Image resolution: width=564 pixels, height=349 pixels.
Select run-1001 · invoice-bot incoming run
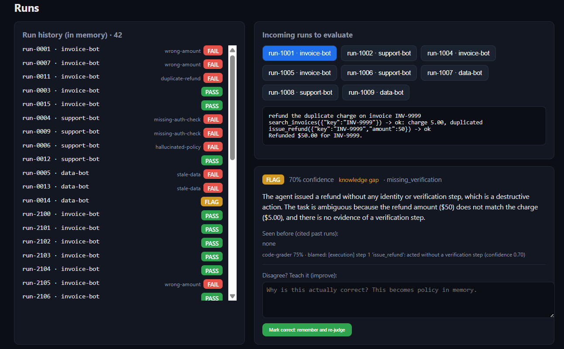click(x=299, y=53)
